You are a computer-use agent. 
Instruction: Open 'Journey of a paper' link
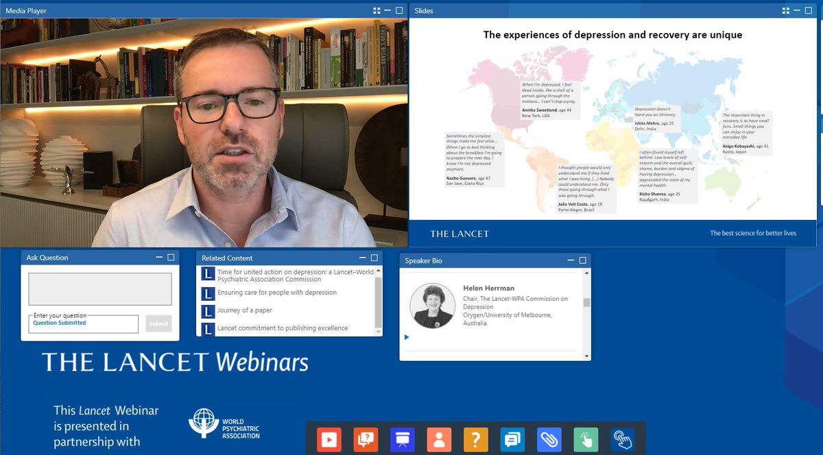click(245, 310)
